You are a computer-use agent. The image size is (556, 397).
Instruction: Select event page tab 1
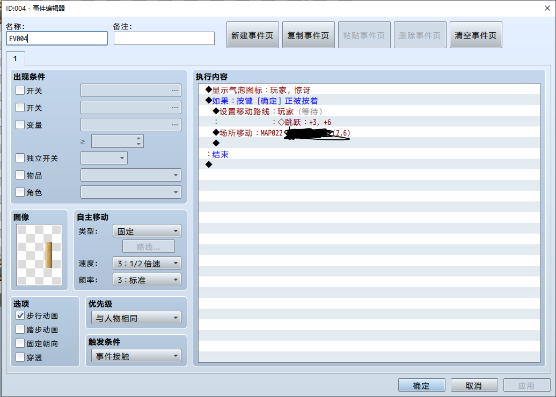(x=15, y=59)
